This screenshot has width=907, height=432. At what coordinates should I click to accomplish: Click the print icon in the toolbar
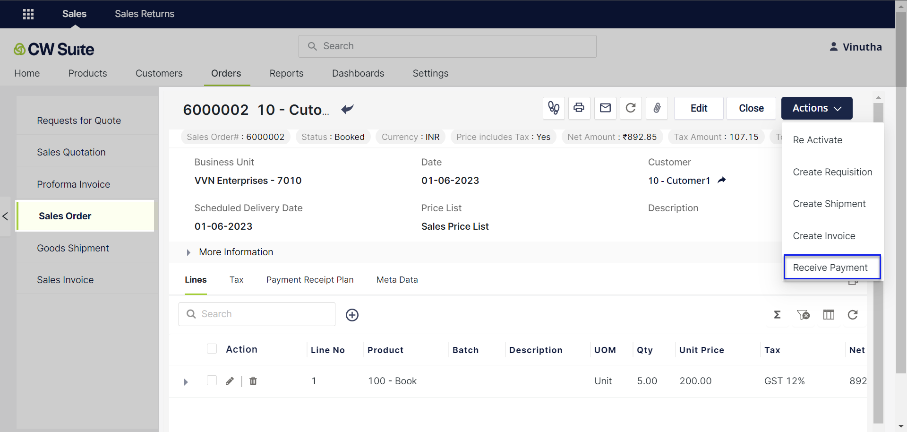click(x=579, y=108)
